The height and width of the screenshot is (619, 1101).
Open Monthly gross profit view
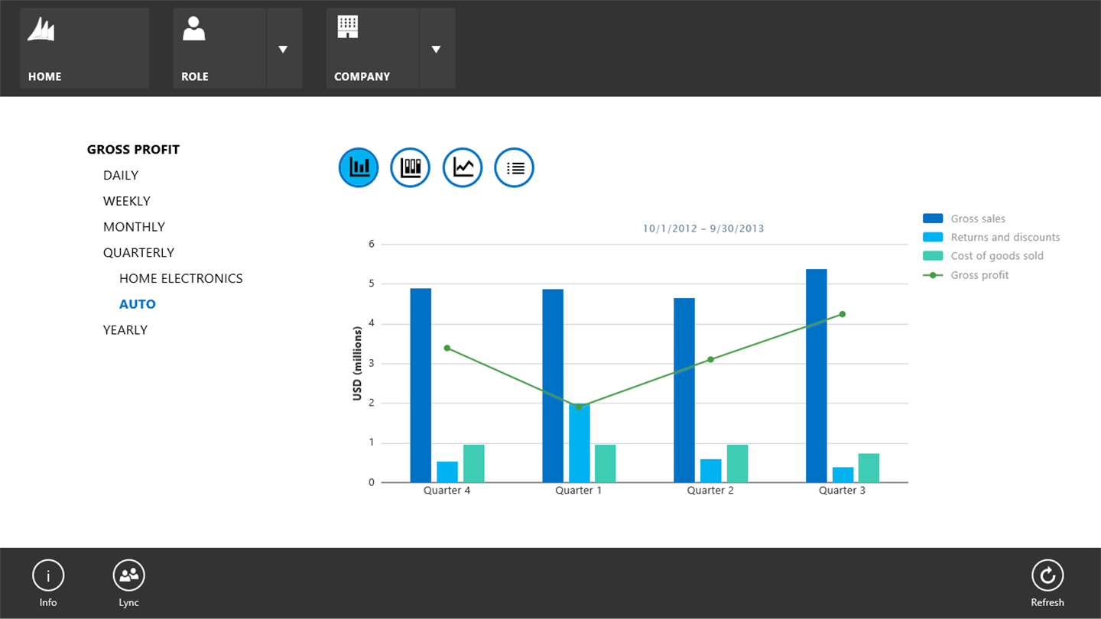134,227
